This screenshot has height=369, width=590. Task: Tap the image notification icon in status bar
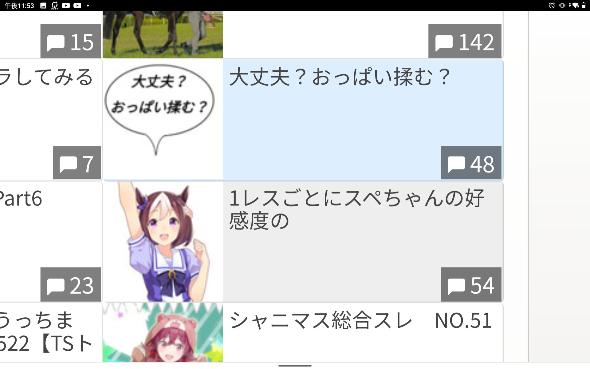pos(43,6)
